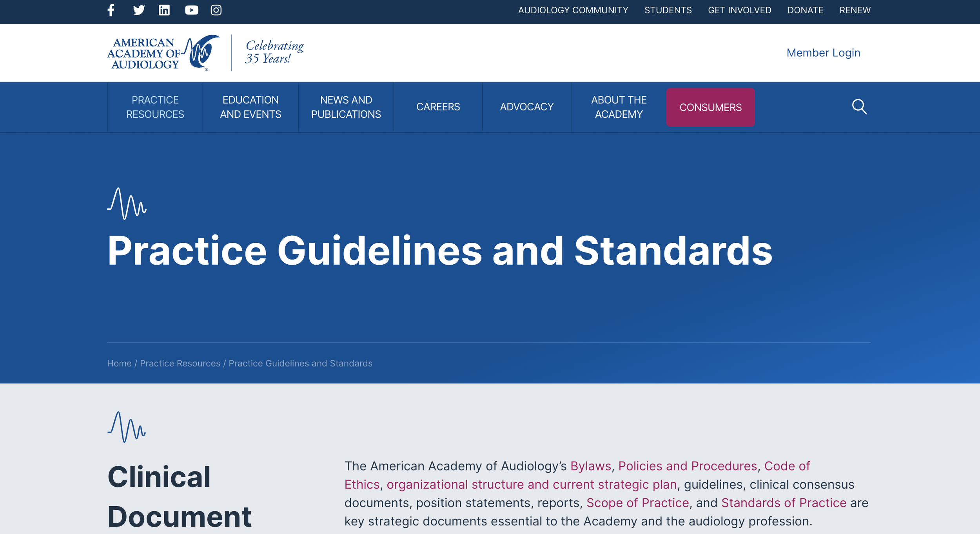Screen dimensions: 980x534
Task: Click the Home breadcrumb link
Action: click(119, 363)
